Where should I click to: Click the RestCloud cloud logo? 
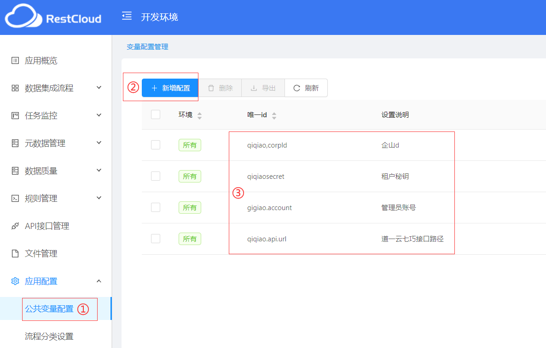point(21,17)
